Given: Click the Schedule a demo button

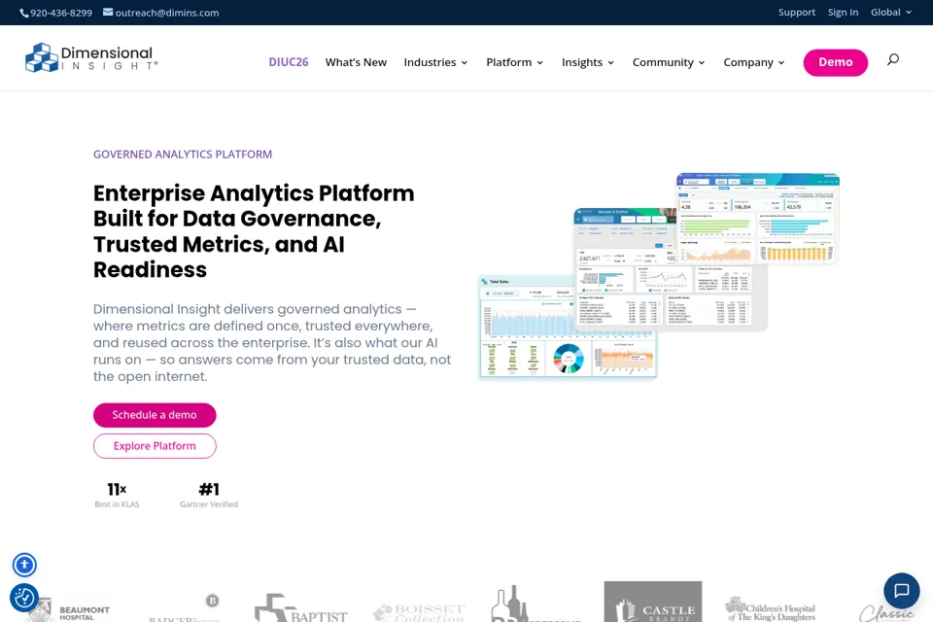Looking at the screenshot, I should coord(155,415).
